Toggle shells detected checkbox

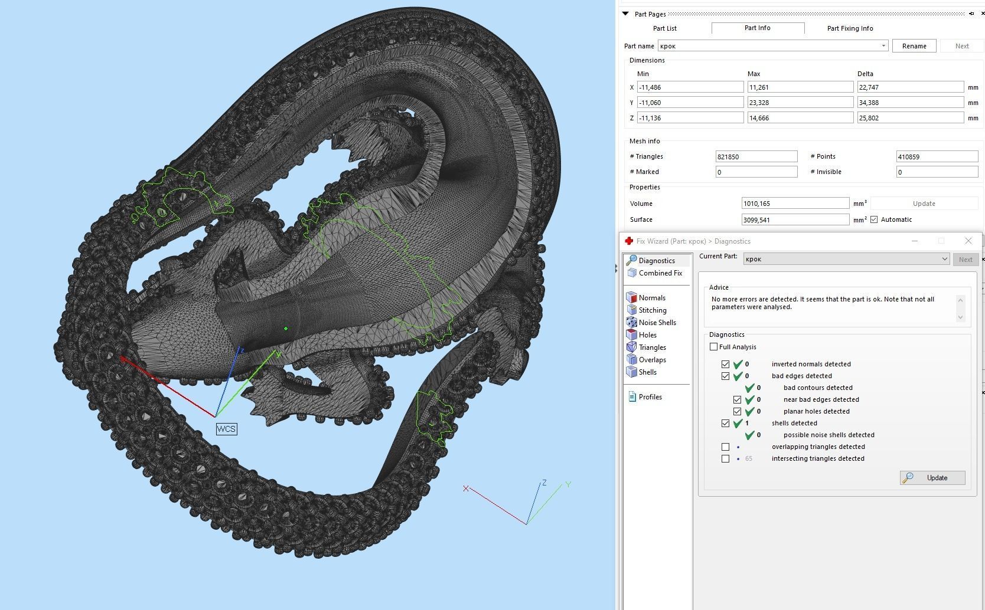pos(725,423)
